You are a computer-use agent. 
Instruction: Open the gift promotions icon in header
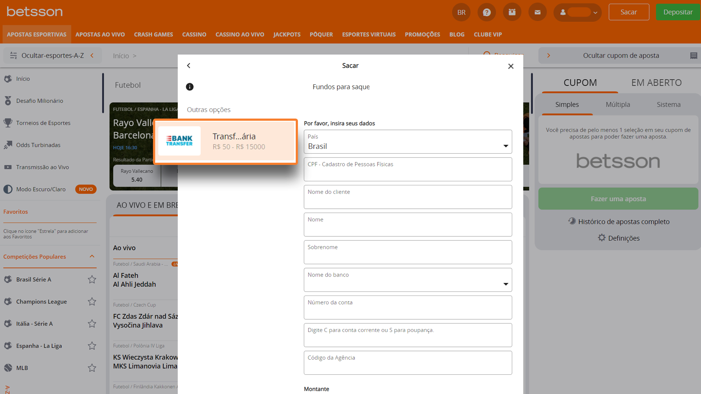tap(512, 12)
